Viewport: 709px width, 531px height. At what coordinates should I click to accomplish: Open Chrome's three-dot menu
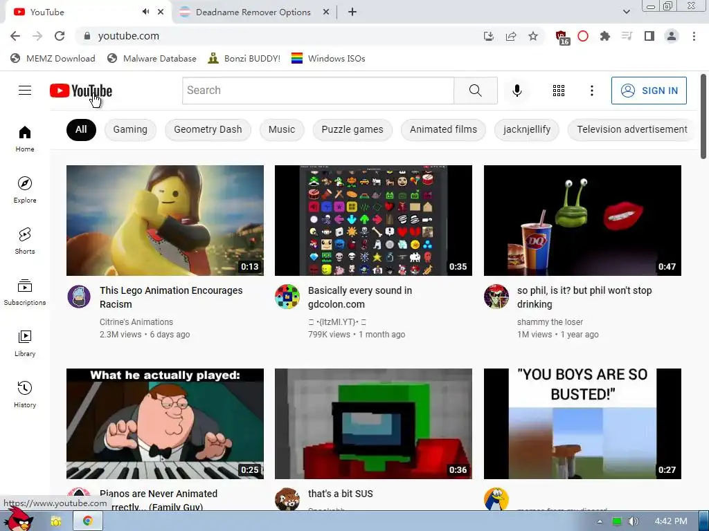[x=694, y=36]
